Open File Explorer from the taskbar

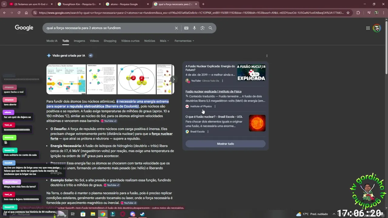coord(93,214)
